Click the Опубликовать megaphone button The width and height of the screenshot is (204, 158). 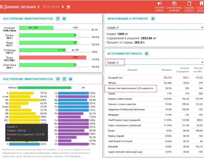coord(160,4)
